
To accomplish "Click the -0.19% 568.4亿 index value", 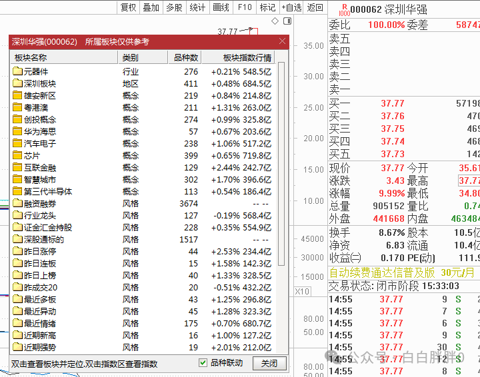I will [242, 216].
